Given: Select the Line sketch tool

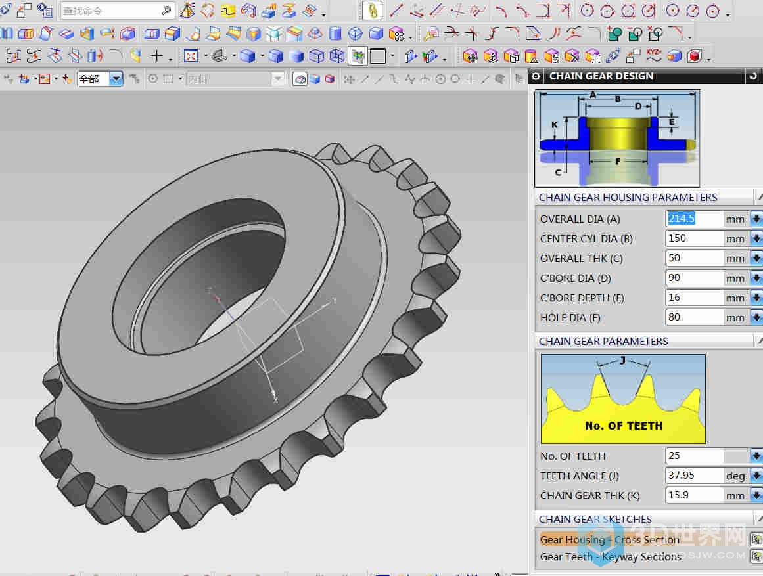Looking at the screenshot, I should point(396,11).
